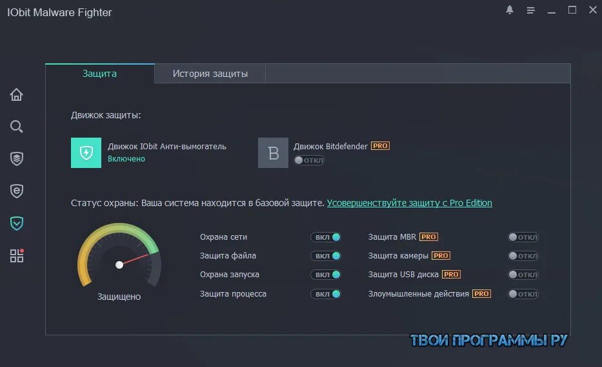
Task: Open the browser protection shield icon
Action: 17,191
